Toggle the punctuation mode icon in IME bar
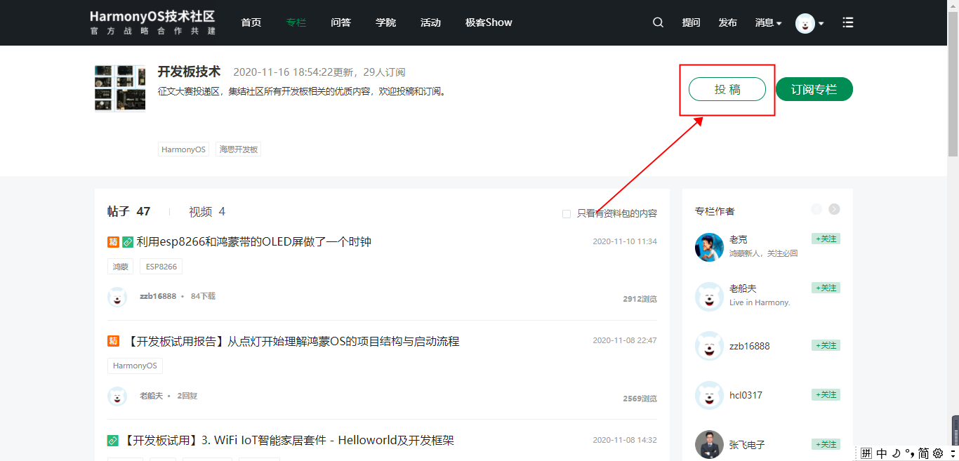Screen dimensions: 959x461 [910, 453]
